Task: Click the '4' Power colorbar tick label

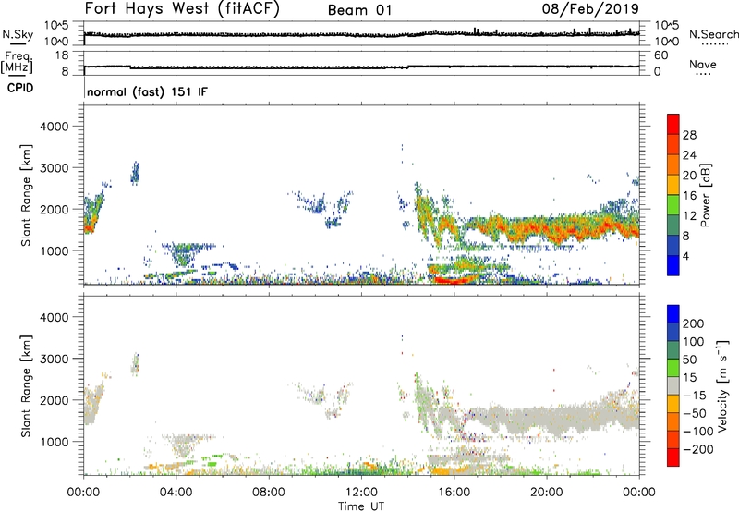Action: coord(685,256)
